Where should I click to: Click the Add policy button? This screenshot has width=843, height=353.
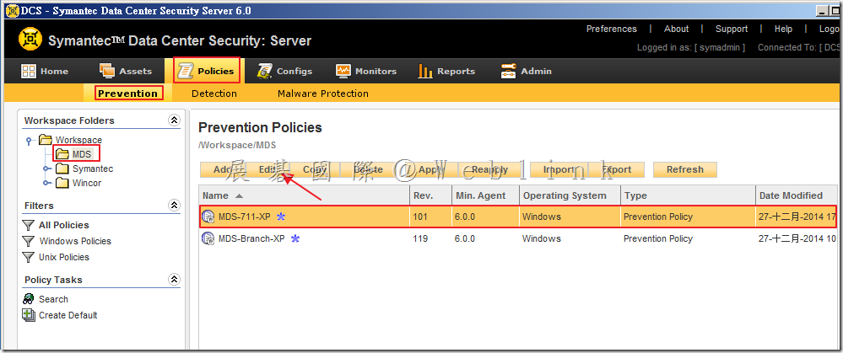point(221,169)
